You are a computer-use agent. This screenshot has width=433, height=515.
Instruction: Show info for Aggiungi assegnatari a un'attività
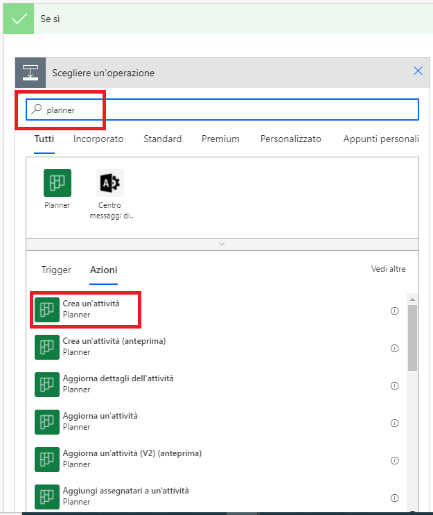[395, 498]
